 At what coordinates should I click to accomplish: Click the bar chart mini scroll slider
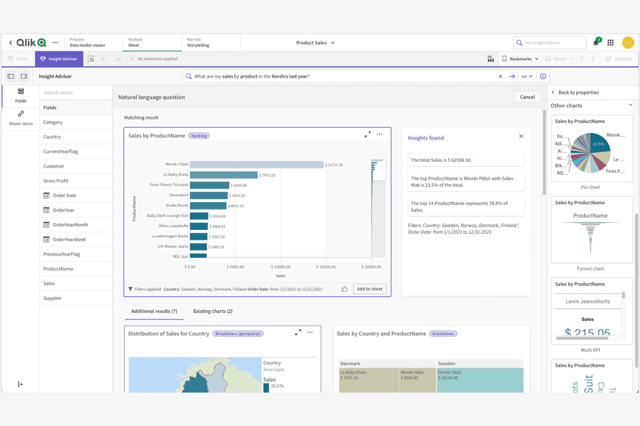[378, 170]
